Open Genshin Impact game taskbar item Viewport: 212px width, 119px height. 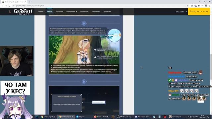point(175,117)
